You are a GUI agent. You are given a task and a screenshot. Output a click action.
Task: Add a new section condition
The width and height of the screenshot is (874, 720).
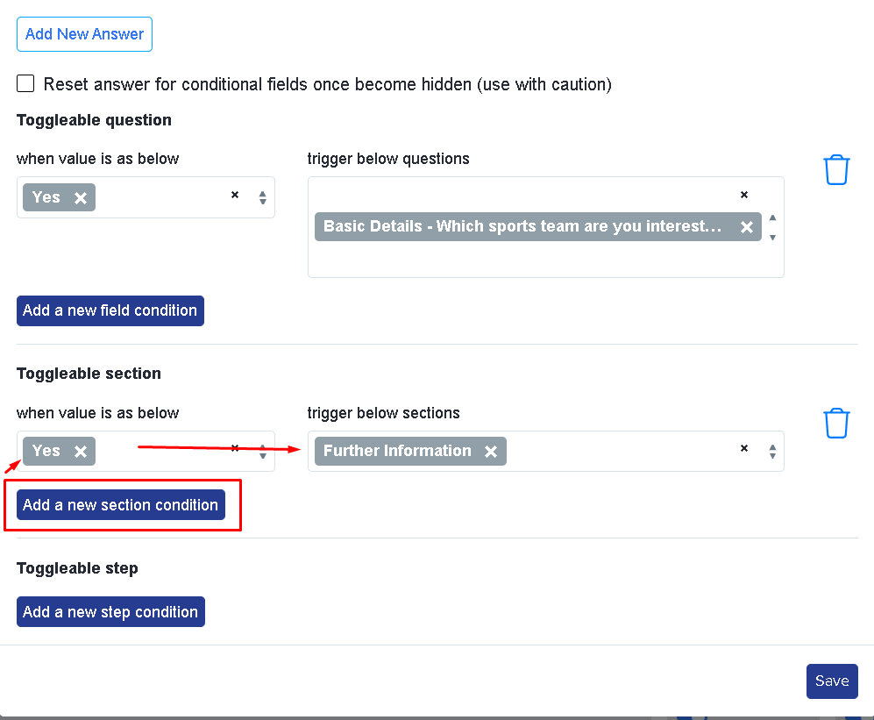[121, 505]
